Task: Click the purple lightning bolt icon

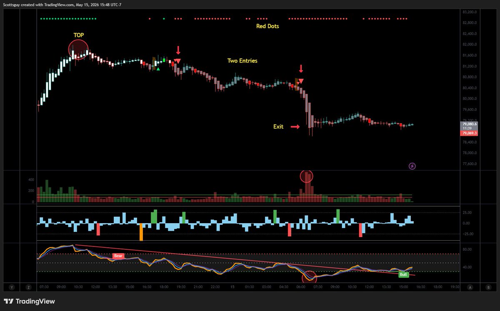Action: coord(412,166)
